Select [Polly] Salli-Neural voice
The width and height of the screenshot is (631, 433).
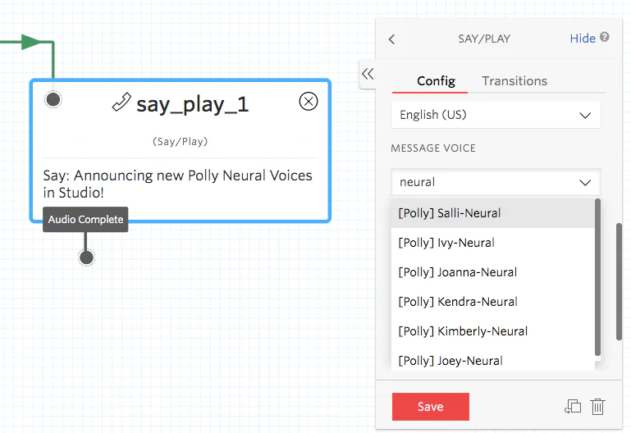click(492, 213)
